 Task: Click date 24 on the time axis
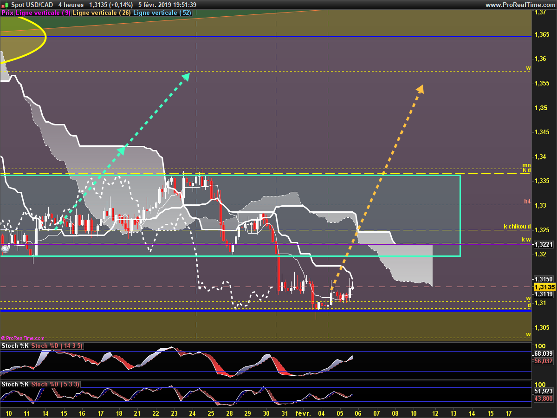[193, 413]
